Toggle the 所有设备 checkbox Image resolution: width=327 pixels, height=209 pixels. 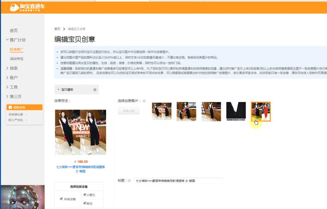tap(61, 199)
